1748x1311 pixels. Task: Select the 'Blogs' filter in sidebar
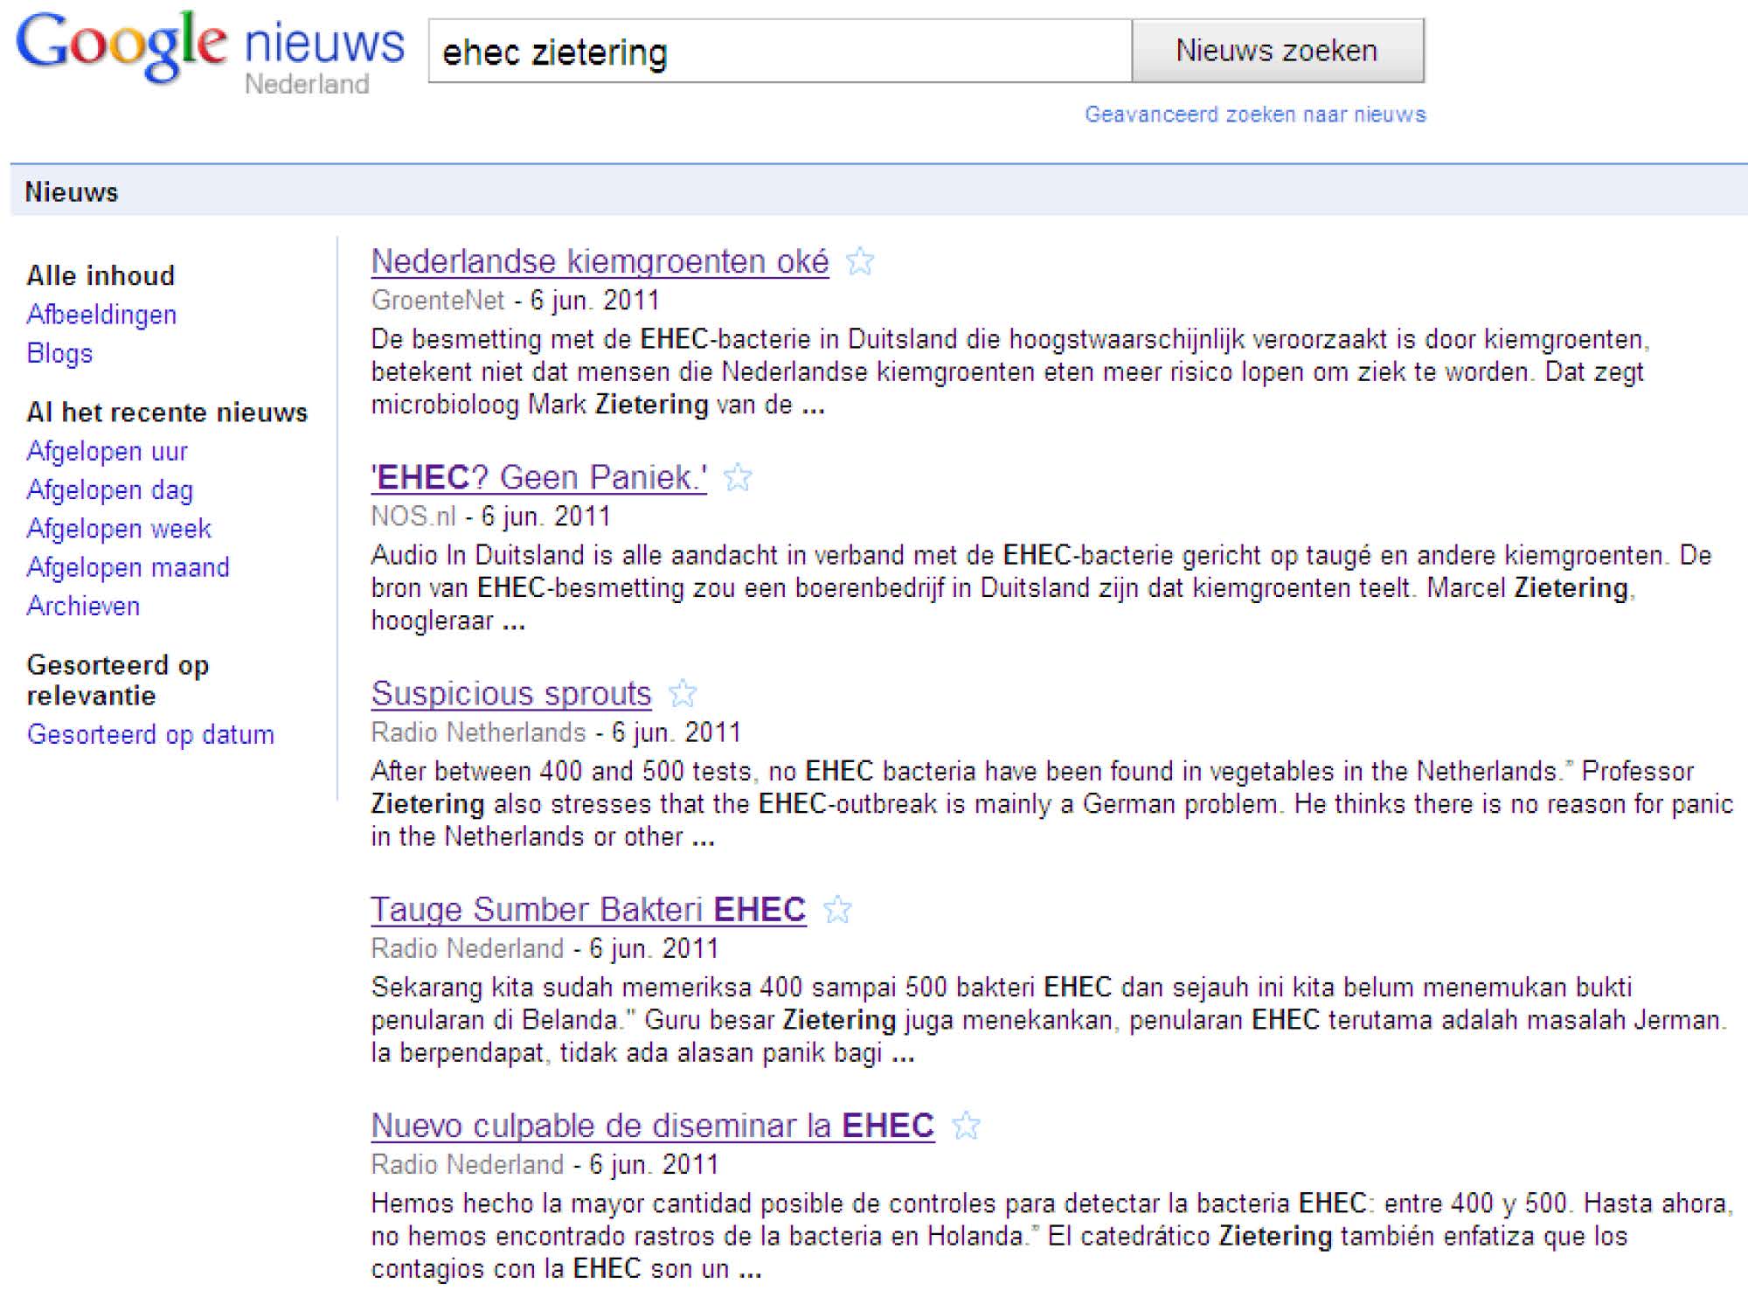point(59,353)
